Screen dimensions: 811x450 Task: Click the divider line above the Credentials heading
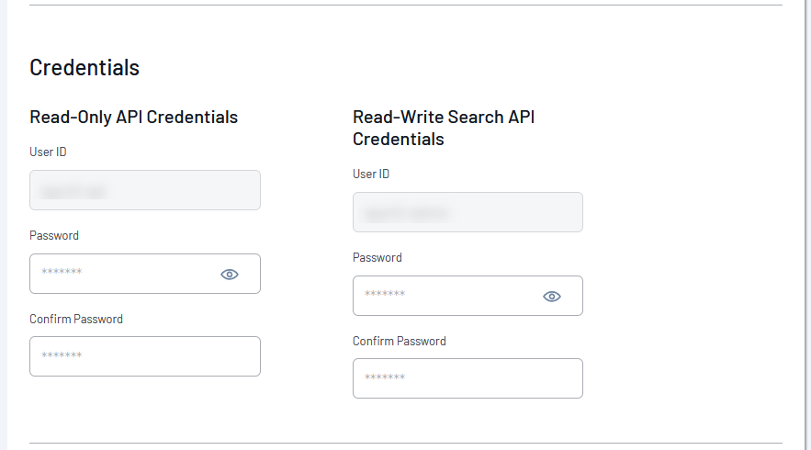[x=406, y=6]
